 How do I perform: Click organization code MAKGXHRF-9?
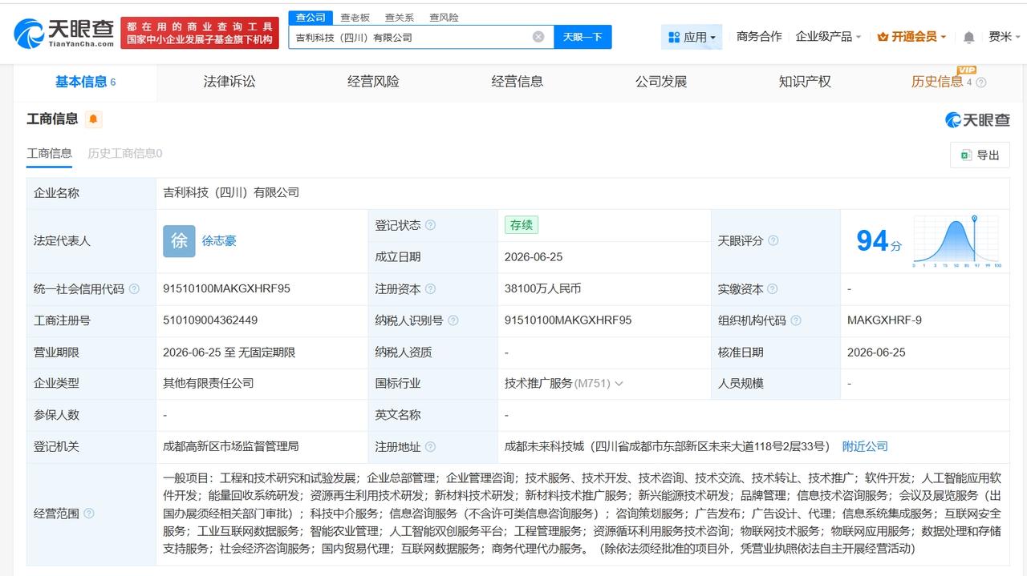(884, 320)
